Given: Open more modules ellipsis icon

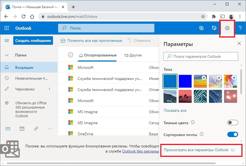Looking at the screenshot, I should coord(50,129).
